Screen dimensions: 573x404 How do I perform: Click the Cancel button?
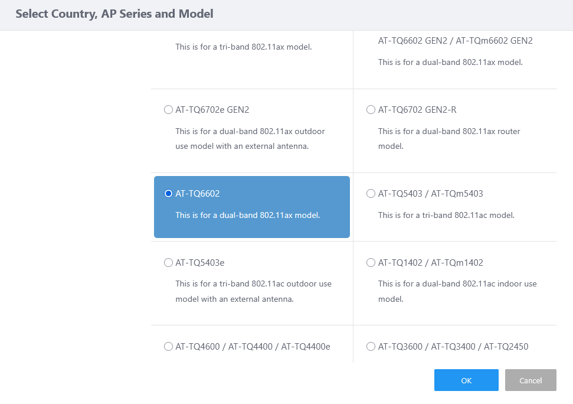click(531, 380)
